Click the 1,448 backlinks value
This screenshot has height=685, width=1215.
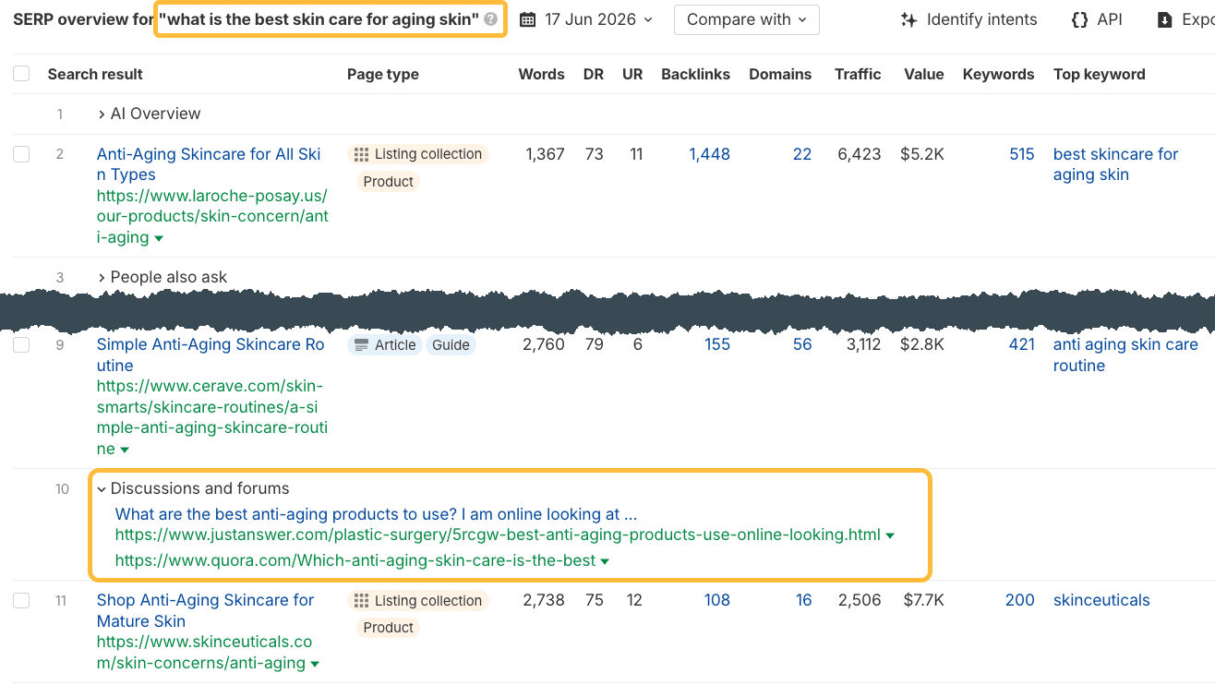tap(709, 154)
